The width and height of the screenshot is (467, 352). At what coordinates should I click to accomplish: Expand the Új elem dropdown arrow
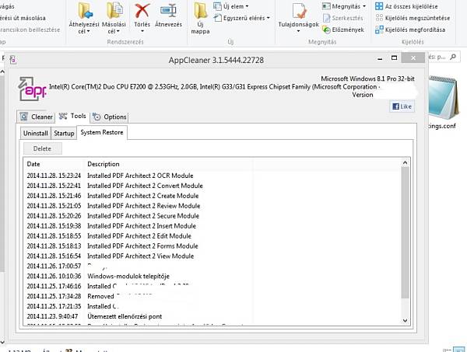click(247, 6)
